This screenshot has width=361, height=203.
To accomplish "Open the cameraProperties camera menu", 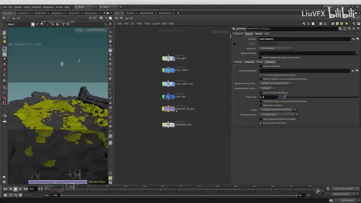I will click(96, 30).
